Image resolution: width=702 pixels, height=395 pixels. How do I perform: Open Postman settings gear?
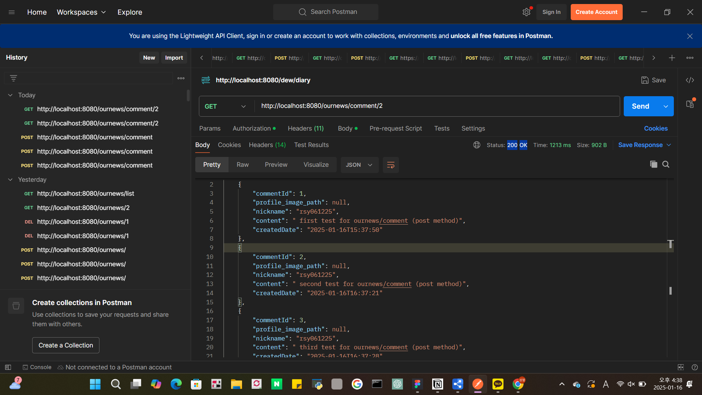tap(526, 12)
